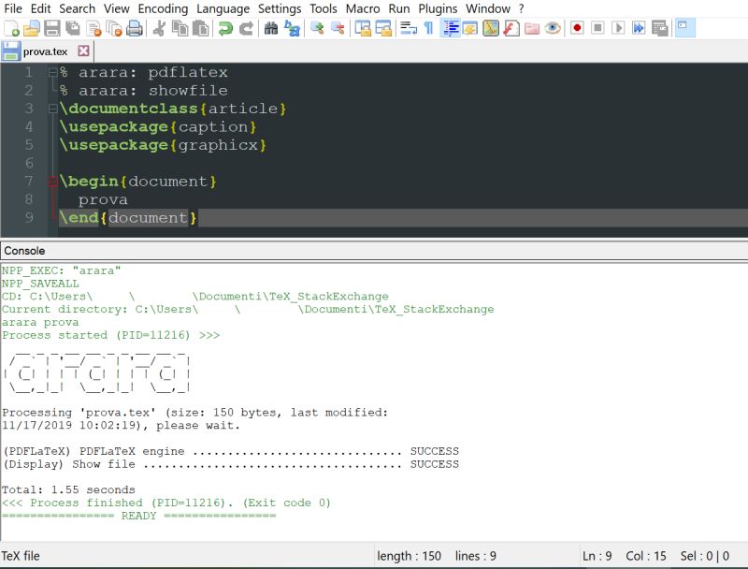Image resolution: width=748 pixels, height=569 pixels.
Task: Click the Paste clipboard icon
Action: coord(201,28)
